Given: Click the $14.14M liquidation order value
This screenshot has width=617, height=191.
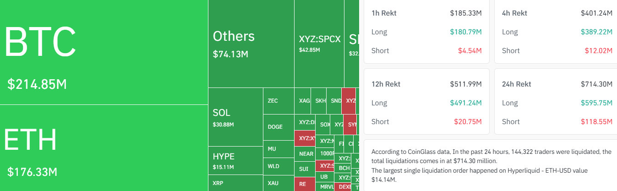Looking at the screenshot, I should 383,179.
